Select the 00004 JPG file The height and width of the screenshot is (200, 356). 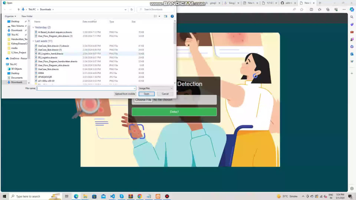41,73
